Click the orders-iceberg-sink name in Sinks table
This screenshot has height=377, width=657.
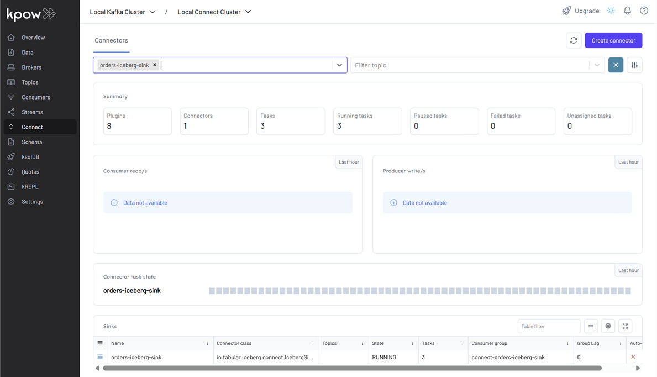point(136,357)
